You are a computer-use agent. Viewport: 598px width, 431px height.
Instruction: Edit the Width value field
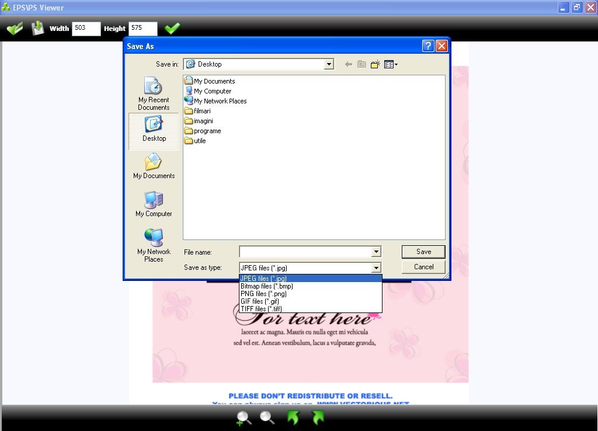coord(86,27)
